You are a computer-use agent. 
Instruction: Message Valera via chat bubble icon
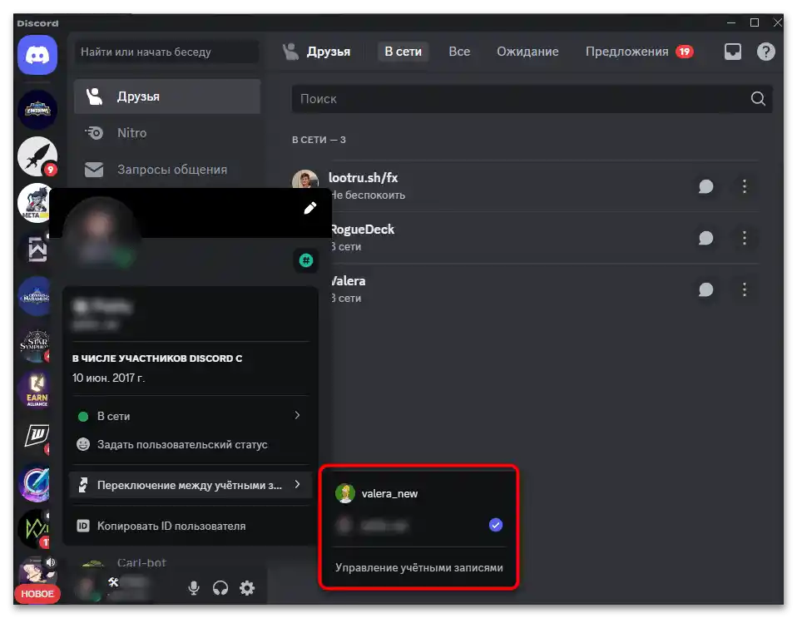tap(705, 289)
